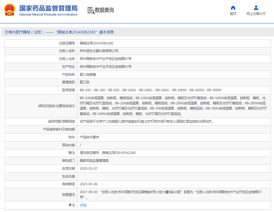
Task: Click the document icon beside 境内医疗器械 header
Action: click(6, 32)
